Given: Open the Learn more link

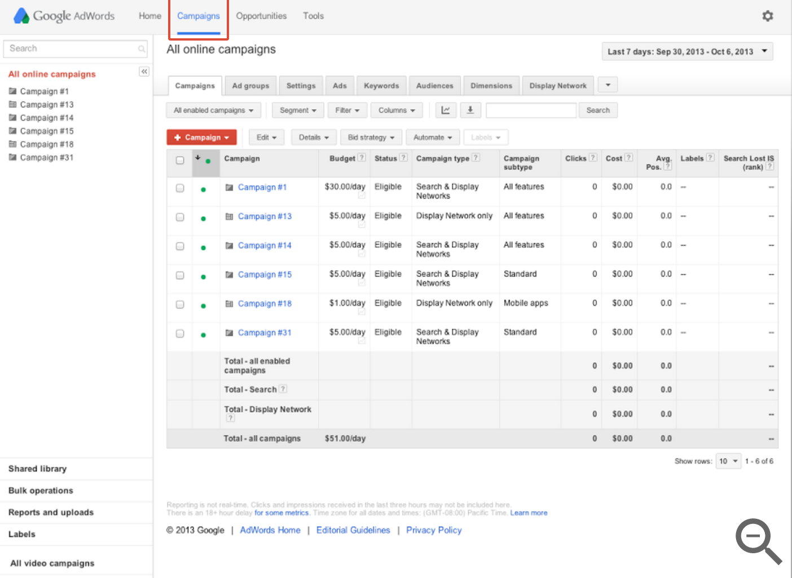Looking at the screenshot, I should point(529,513).
